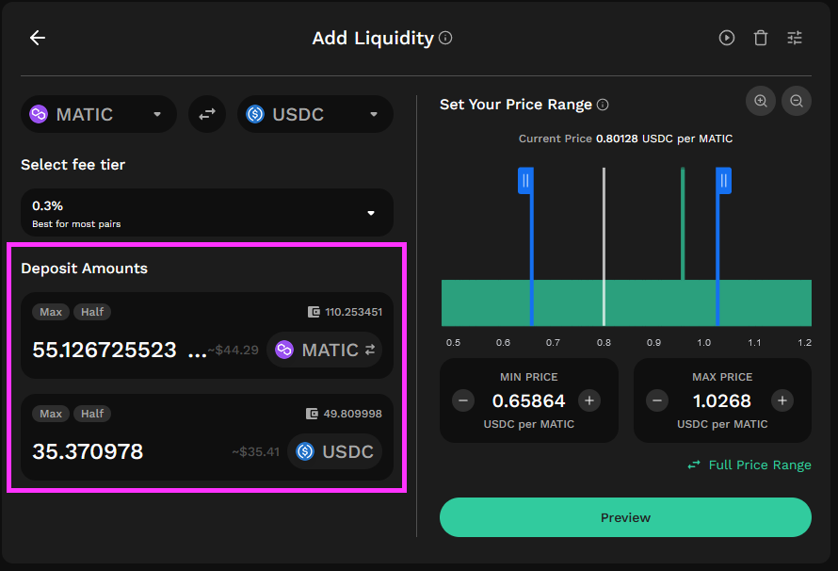Click the USDC token badge in deposit

pos(334,451)
